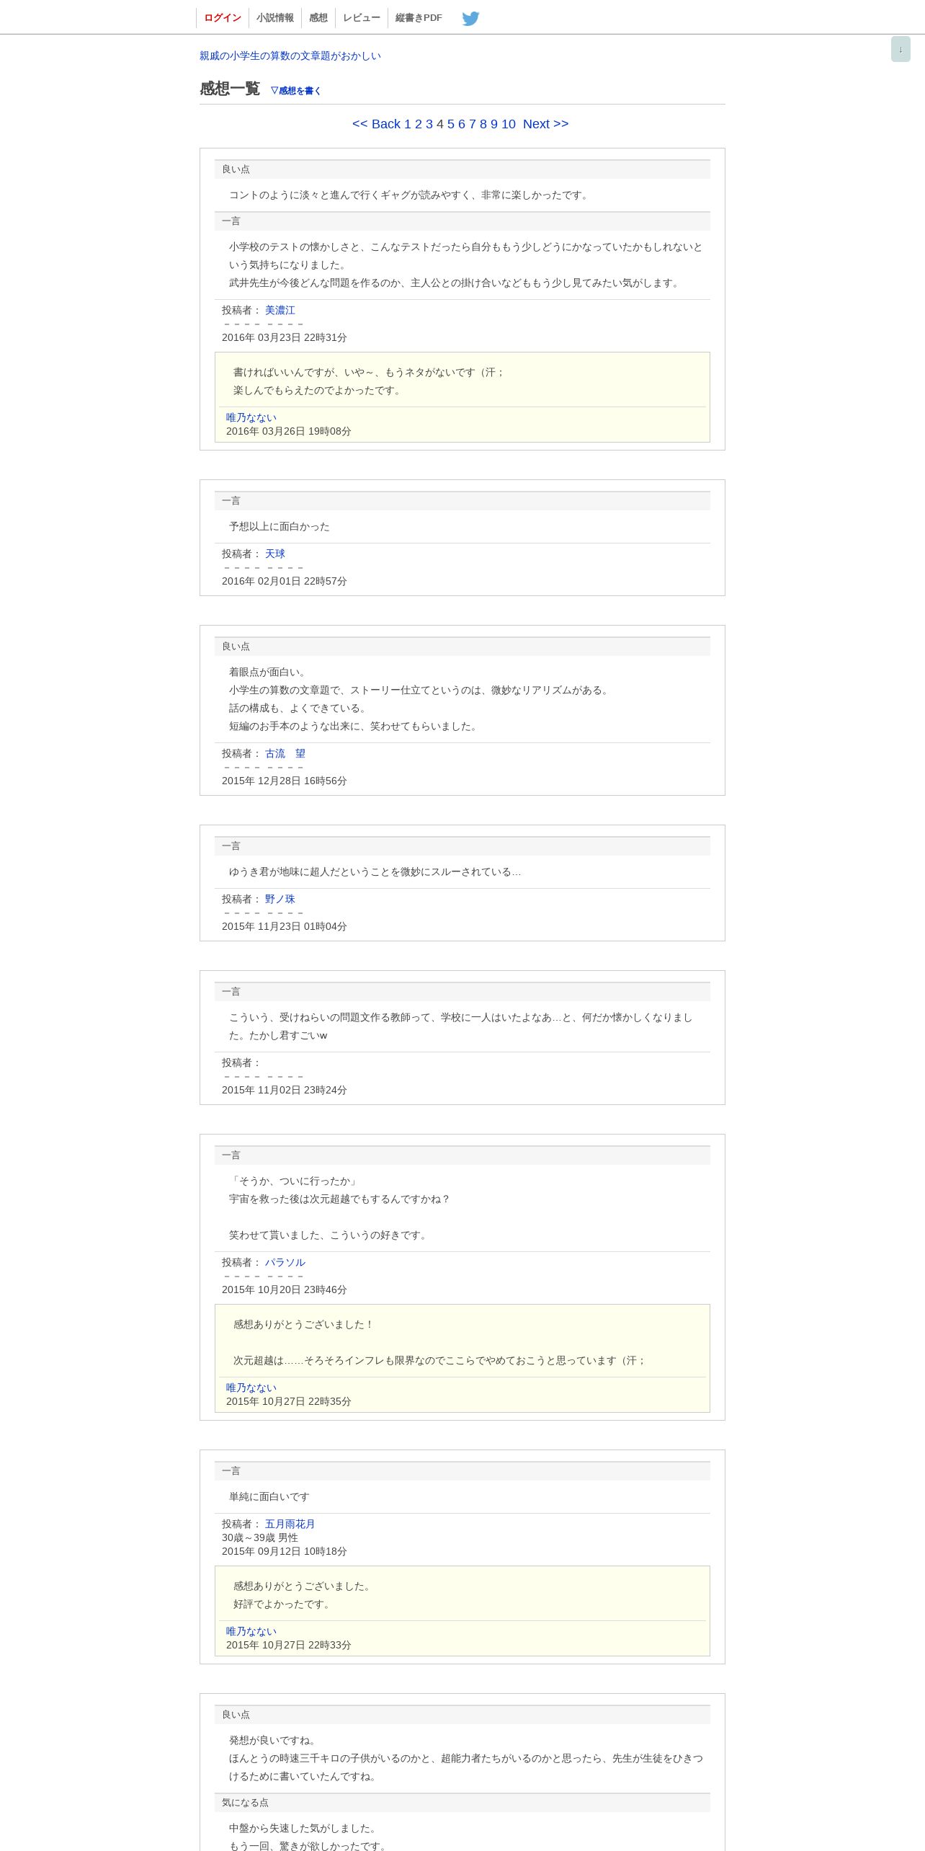Jump to page 1 of reviews
925x1851 pixels.
pyautogui.click(x=408, y=124)
